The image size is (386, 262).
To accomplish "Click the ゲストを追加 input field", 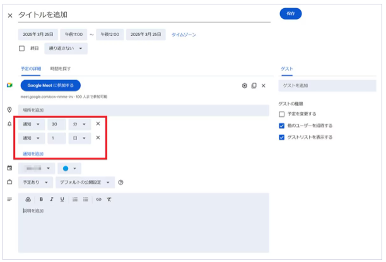I will pos(327,85).
